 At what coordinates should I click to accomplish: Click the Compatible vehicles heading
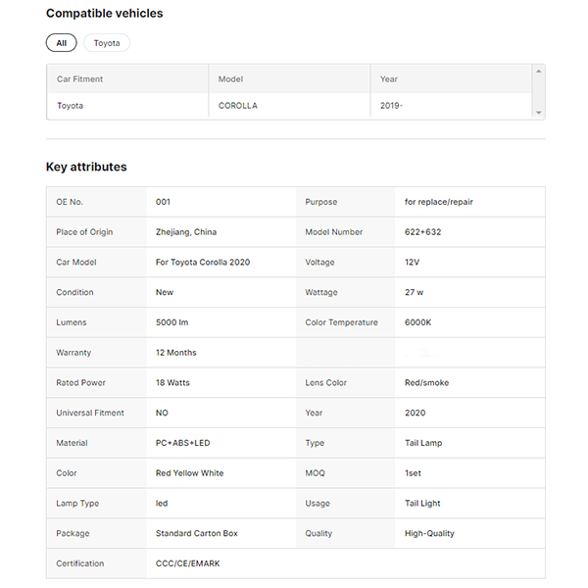[x=105, y=14]
